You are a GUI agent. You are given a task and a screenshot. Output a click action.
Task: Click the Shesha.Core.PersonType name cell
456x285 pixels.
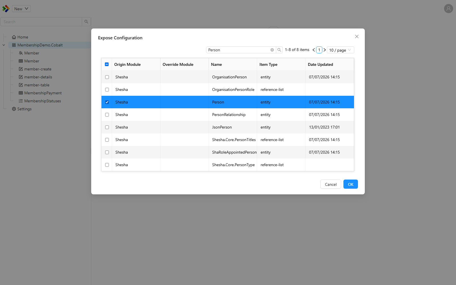point(233,165)
